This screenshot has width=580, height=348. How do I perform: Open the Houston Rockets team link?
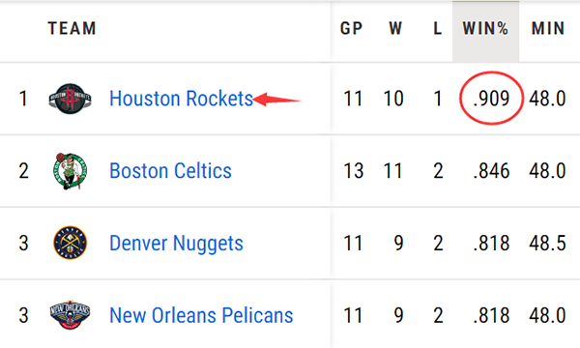click(x=182, y=99)
